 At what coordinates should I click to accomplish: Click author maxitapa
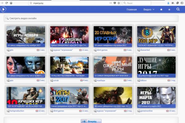(x=101, y=80)
